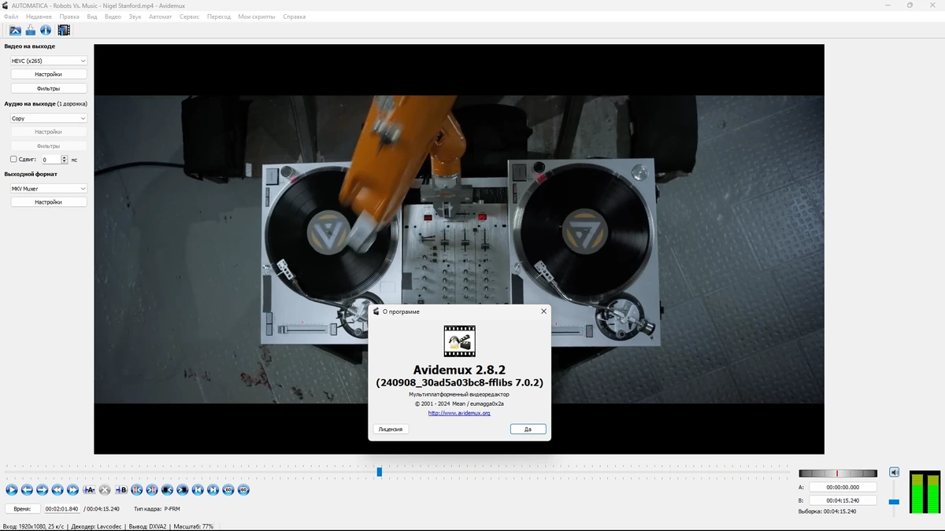This screenshot has height=531, width=945.
Task: Click Фильтры under video output
Action: (x=49, y=89)
